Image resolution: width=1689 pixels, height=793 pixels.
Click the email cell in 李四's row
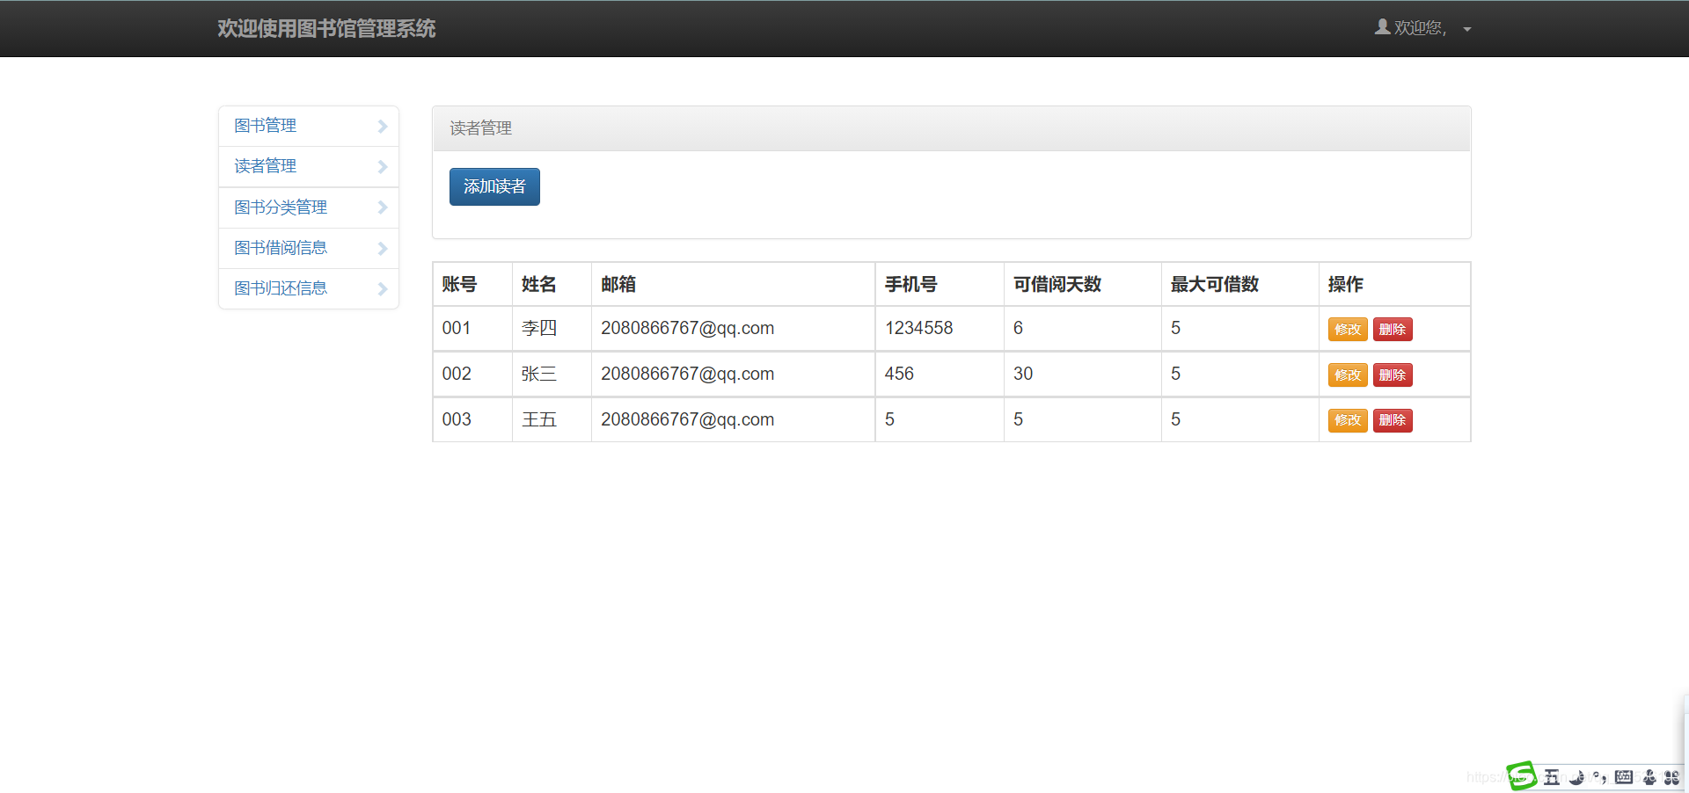pyautogui.click(x=734, y=328)
